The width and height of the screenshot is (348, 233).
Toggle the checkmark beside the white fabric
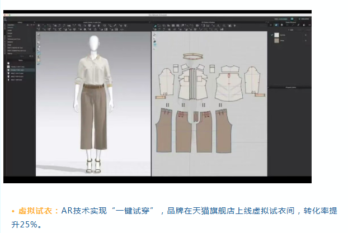tap(273, 35)
